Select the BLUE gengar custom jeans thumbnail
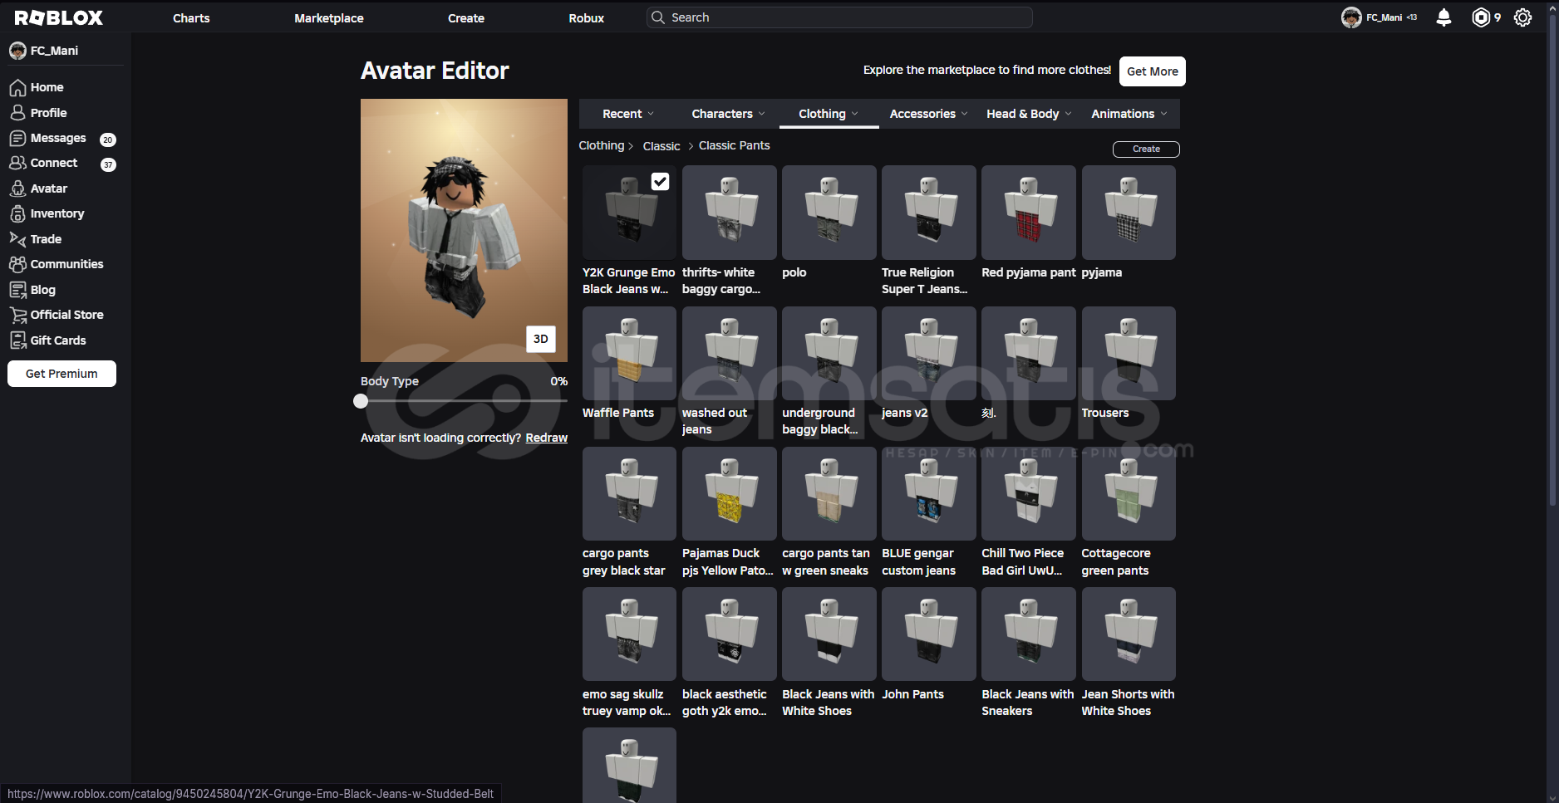Screen dimensions: 1559x803 pos(928,493)
